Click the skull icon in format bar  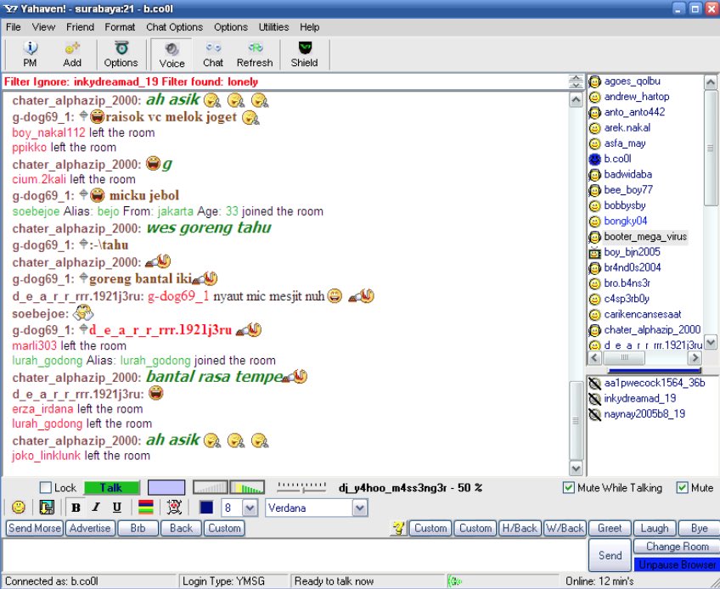click(x=174, y=508)
